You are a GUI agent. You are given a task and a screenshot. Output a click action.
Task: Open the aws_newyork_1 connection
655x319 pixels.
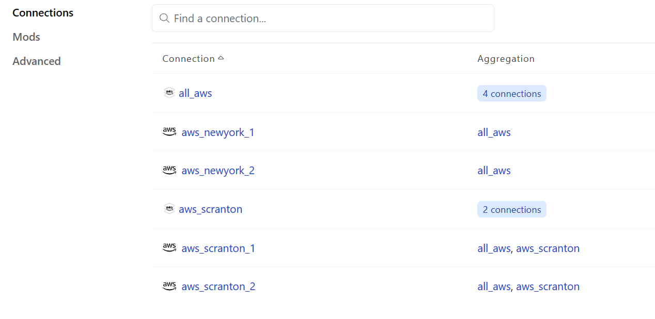click(218, 132)
